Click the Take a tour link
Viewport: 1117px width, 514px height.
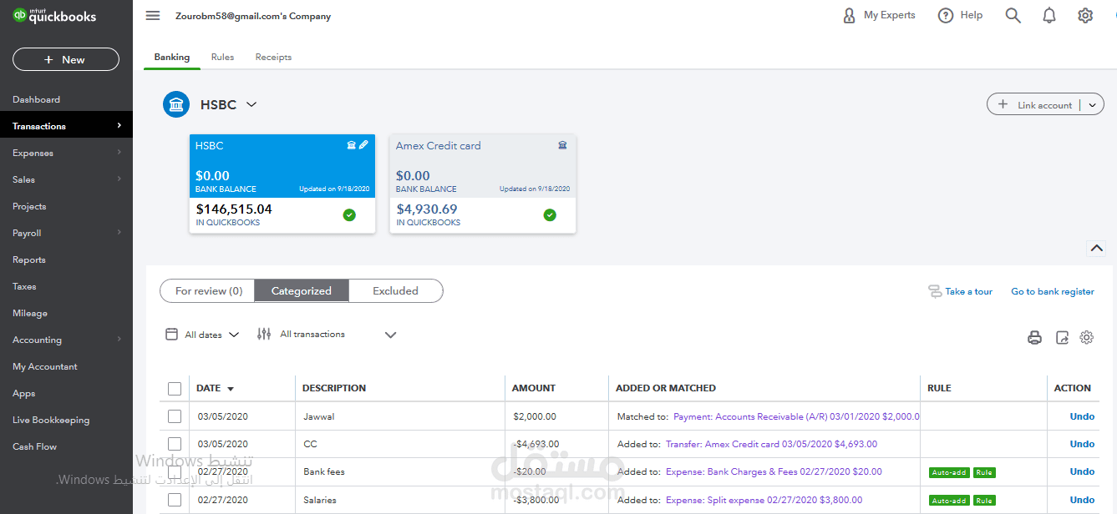tap(969, 292)
